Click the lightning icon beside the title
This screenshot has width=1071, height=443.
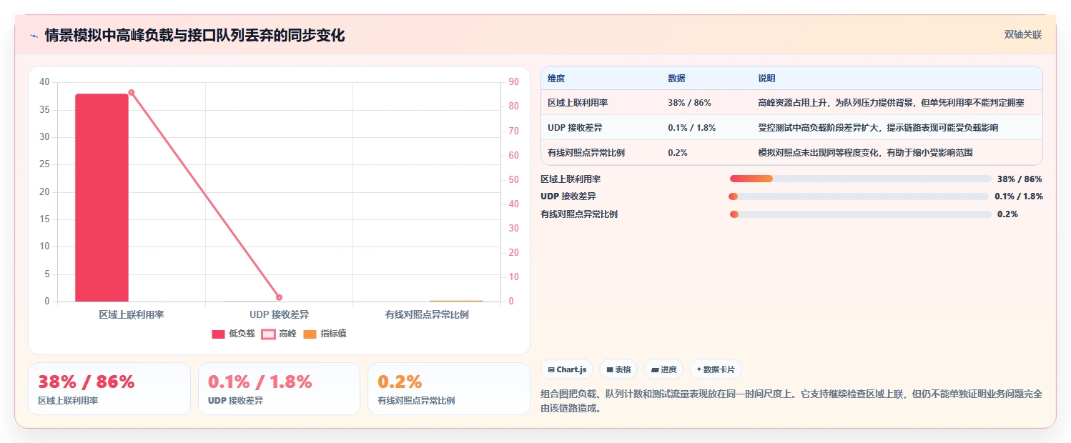(x=34, y=36)
